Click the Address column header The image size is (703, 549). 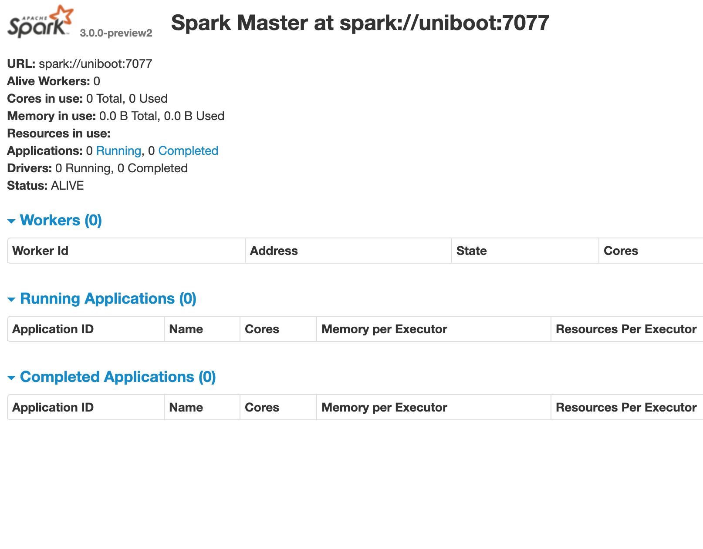pos(274,251)
